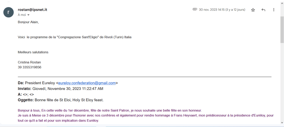Screen dimensions: 284x127
Task: Open the three-dot more options menu
Action: (x=274, y=10)
